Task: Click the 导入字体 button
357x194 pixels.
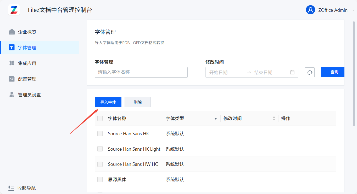Action: [x=108, y=102]
